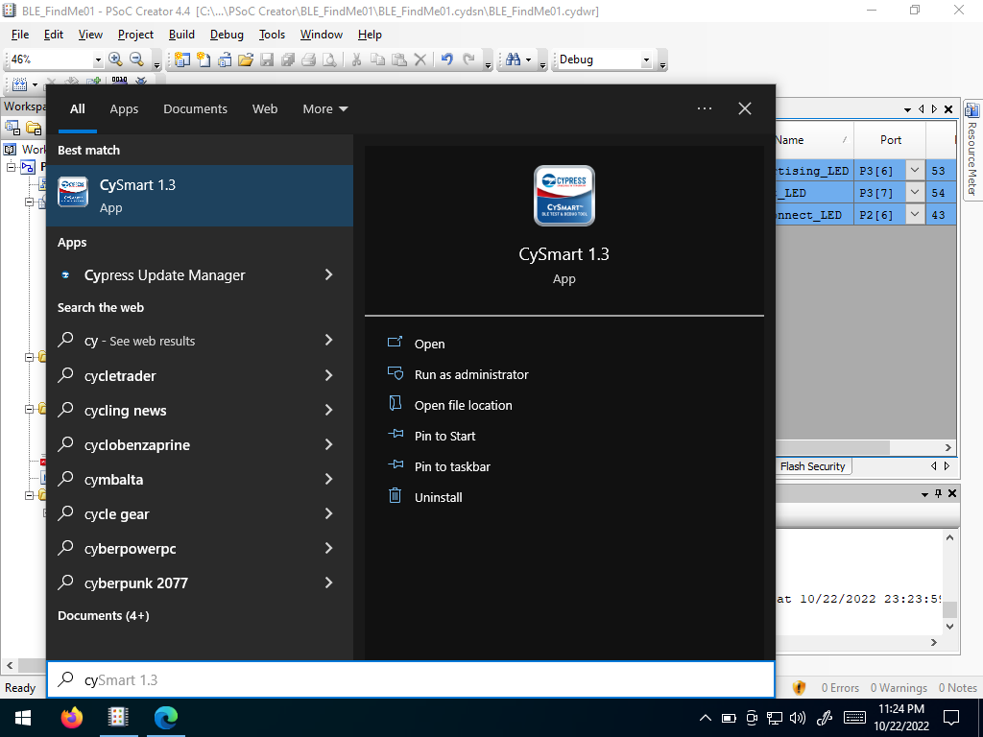Switch to the Documents search tab

tap(195, 109)
